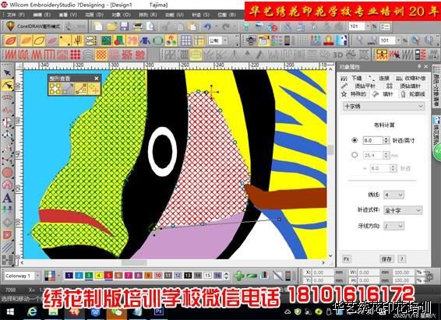Toggle the grid display icon

tap(186, 40)
